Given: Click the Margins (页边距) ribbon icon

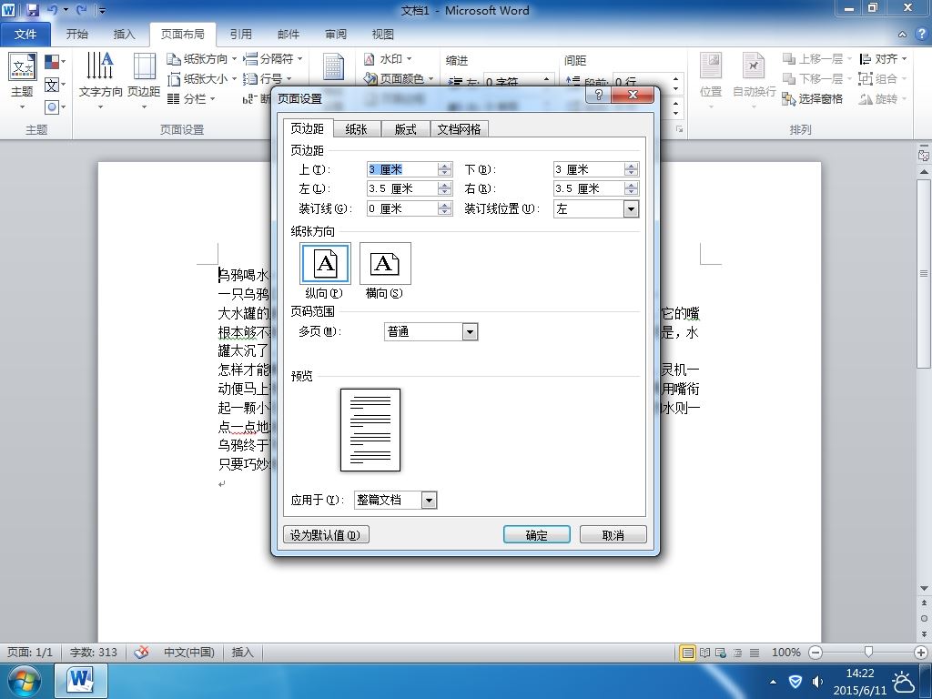Looking at the screenshot, I should tap(144, 80).
